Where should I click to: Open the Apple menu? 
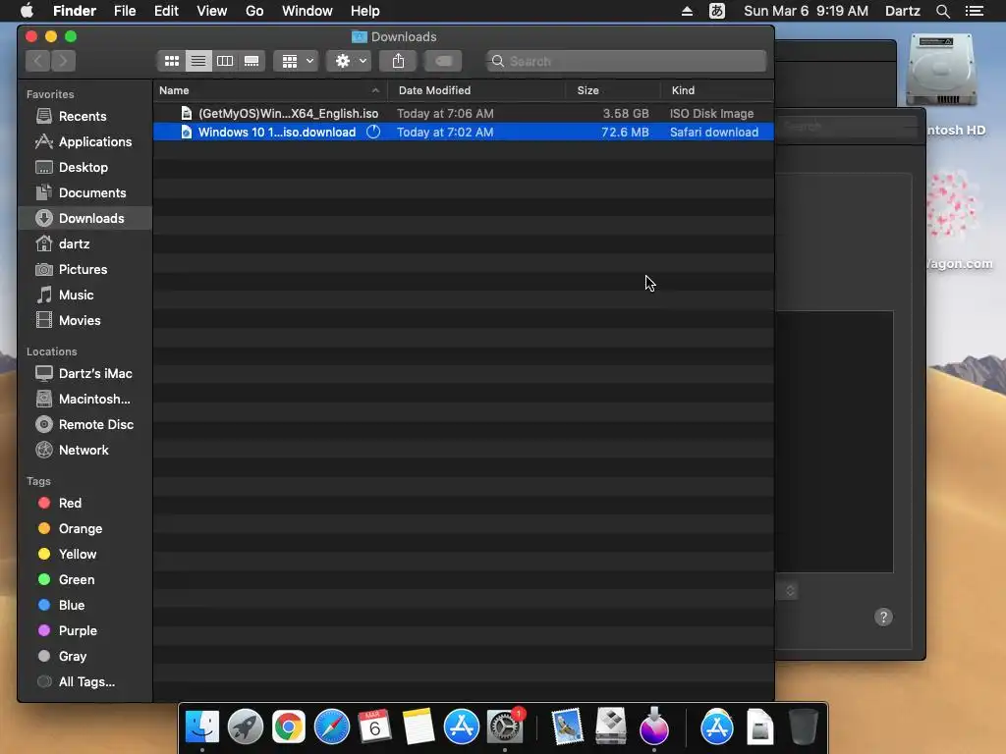27,11
